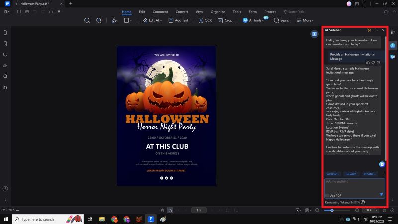398x224 pixels.
Task: Click the Add Text button
Action: click(x=178, y=20)
